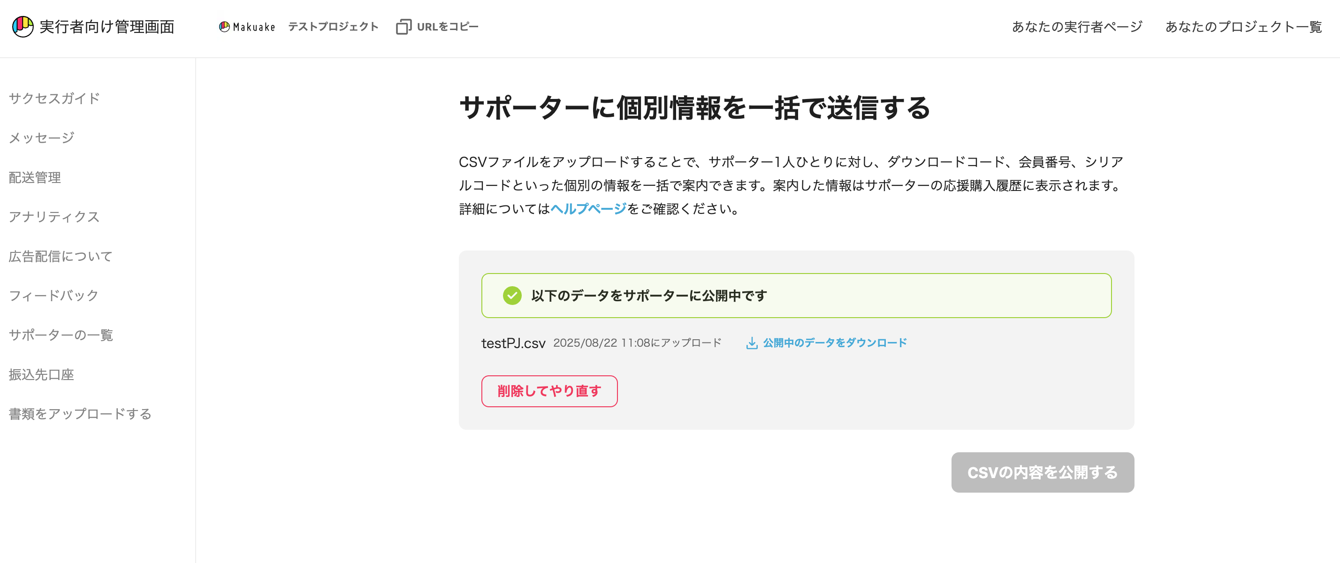The height and width of the screenshot is (563, 1340).
Task: Download via 公開中のデータをダウンロード link
Action: click(835, 343)
